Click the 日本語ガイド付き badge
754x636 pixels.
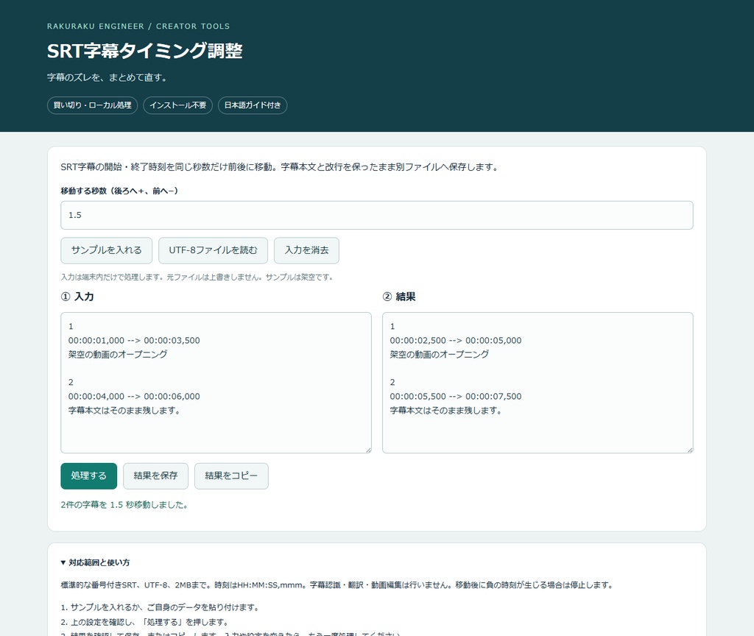point(253,105)
